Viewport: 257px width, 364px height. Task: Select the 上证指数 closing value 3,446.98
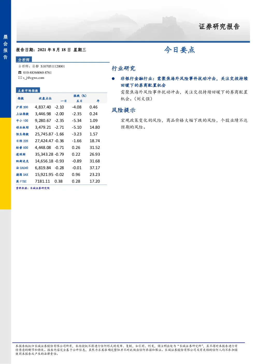coord(43,114)
